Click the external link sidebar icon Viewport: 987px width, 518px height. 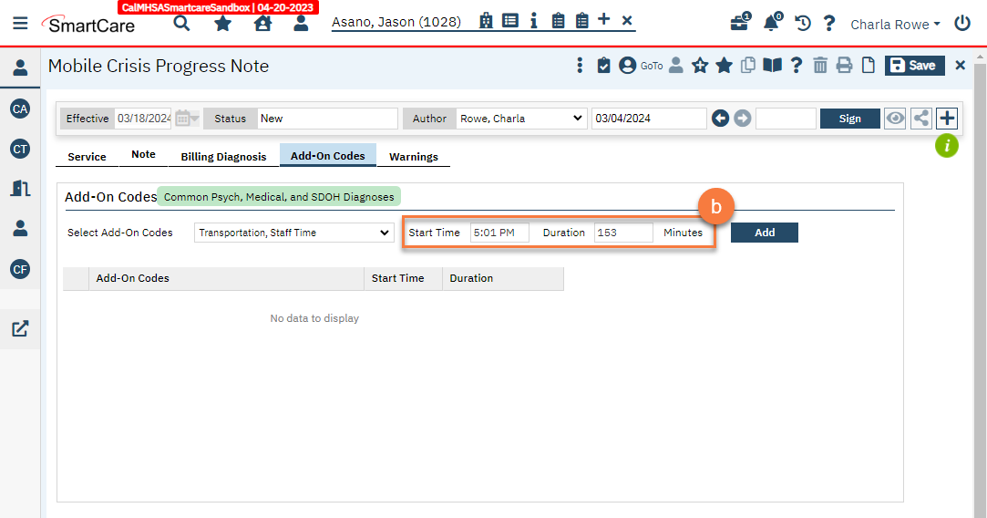coord(20,328)
